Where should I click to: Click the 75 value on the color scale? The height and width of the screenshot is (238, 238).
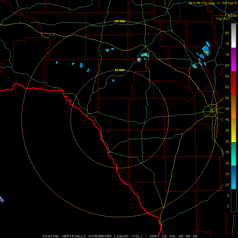[x=227, y=44]
